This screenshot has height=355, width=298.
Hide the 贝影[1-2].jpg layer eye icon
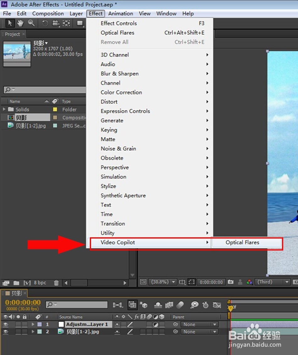6,332
